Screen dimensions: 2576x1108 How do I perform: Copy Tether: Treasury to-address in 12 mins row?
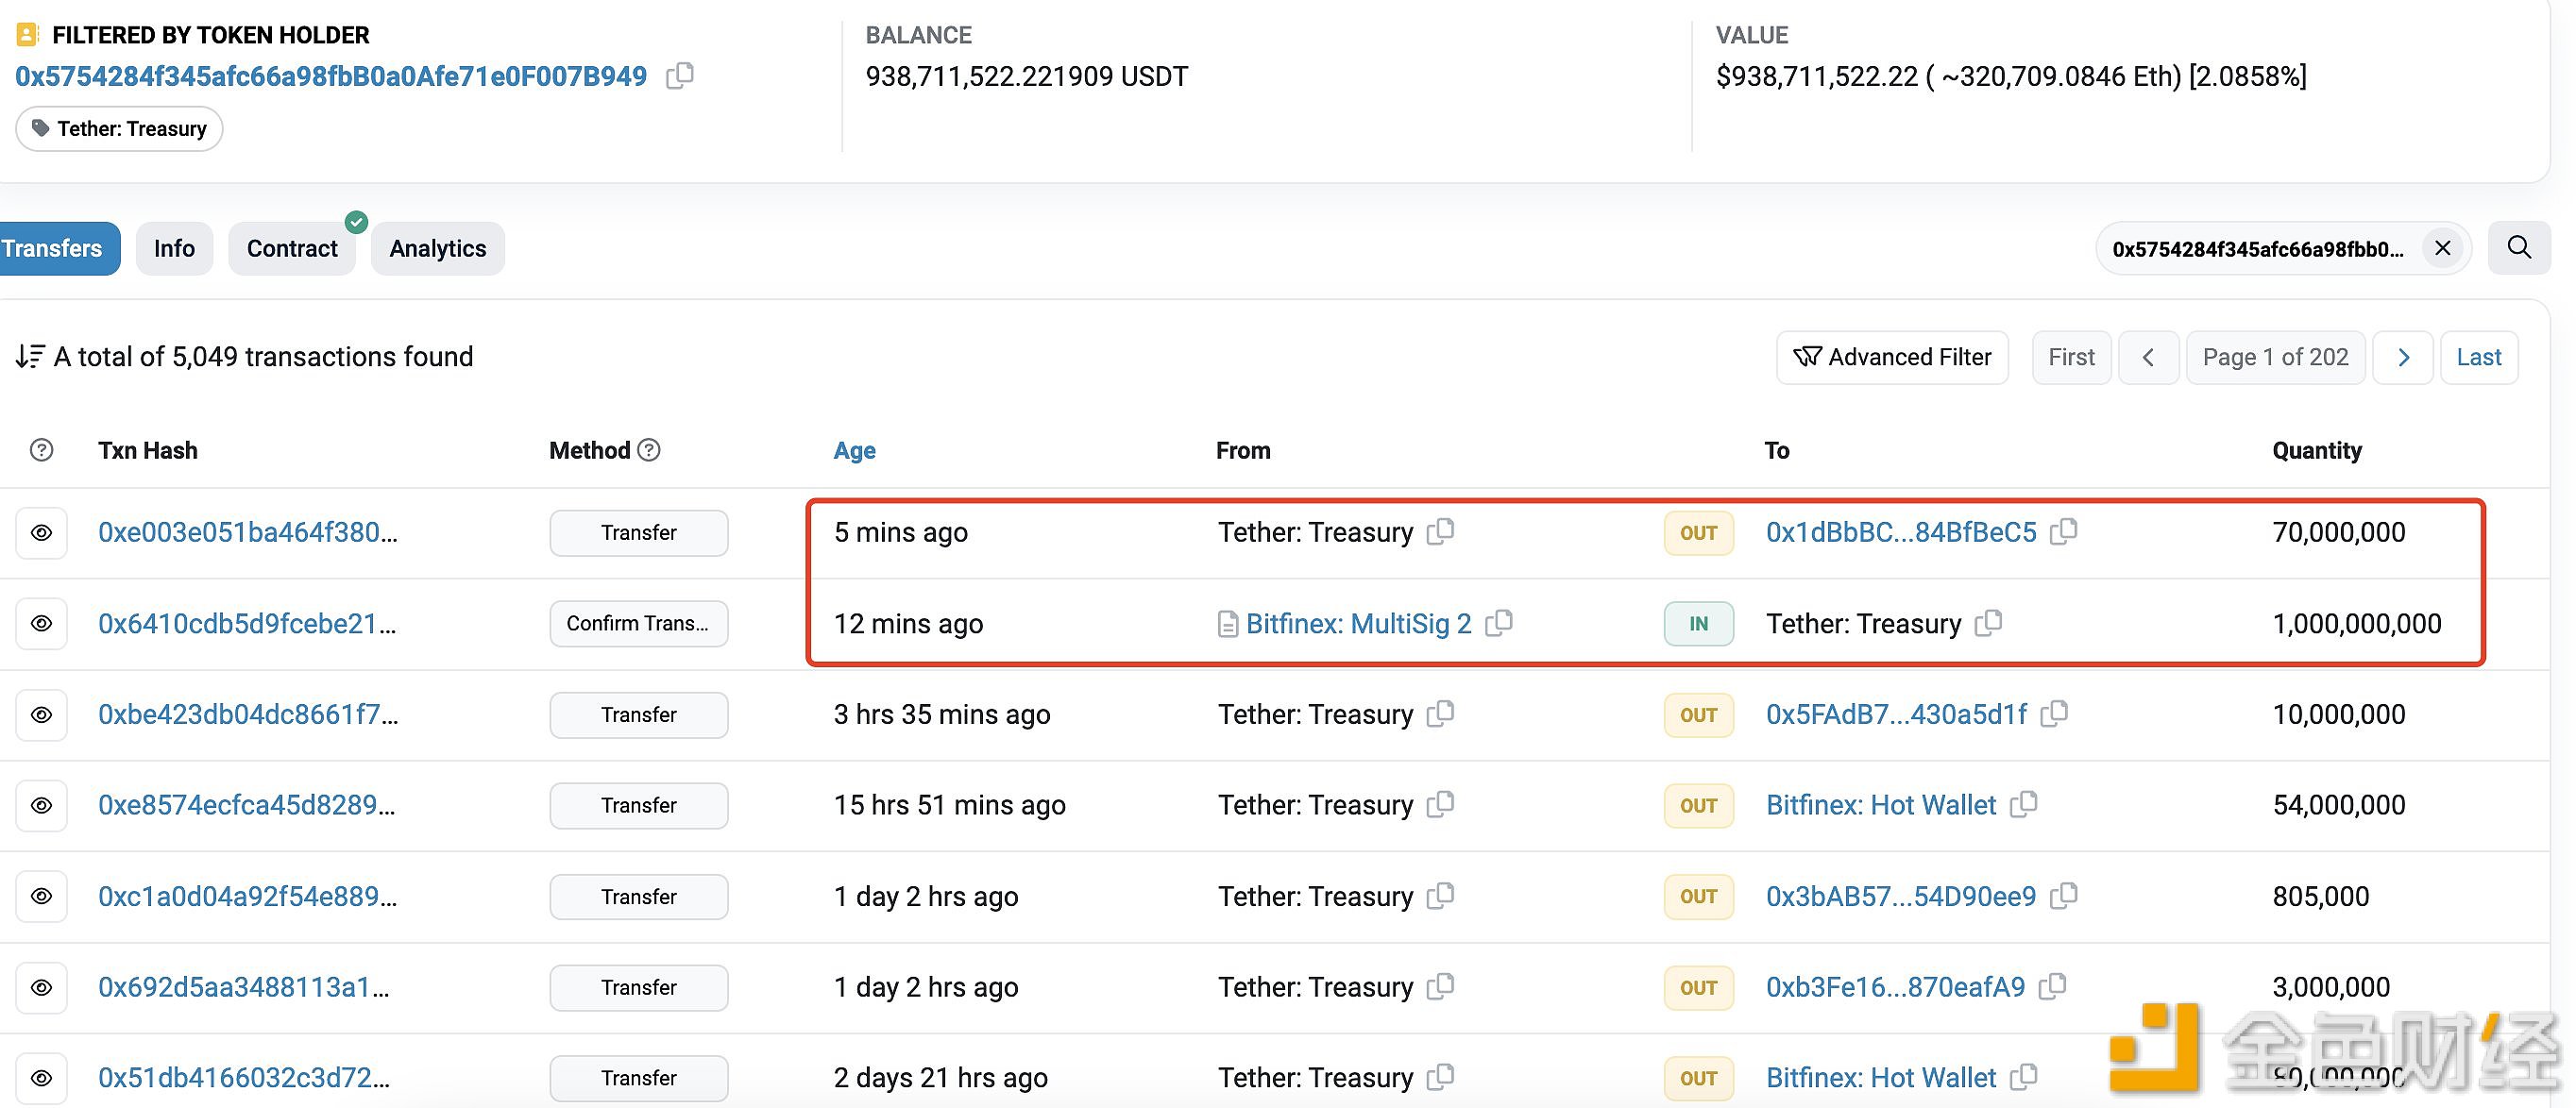1989,623
